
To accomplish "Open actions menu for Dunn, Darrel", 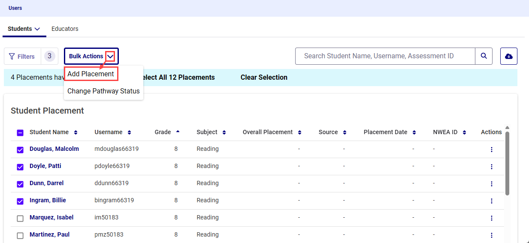I will (x=491, y=184).
